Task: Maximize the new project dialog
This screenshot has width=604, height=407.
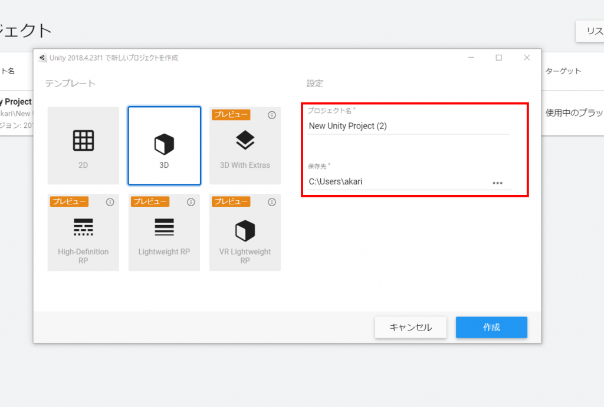Action: 499,58
